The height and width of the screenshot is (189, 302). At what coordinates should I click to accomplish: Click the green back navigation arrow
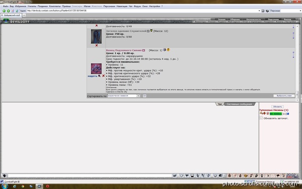click(4, 11)
